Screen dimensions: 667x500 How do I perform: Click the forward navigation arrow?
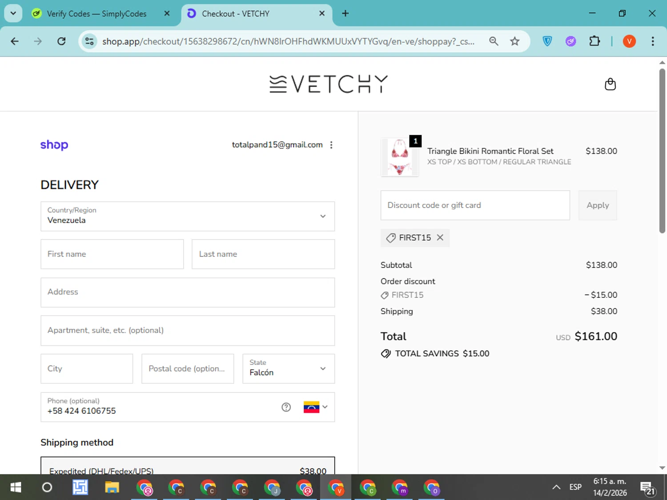point(38,41)
